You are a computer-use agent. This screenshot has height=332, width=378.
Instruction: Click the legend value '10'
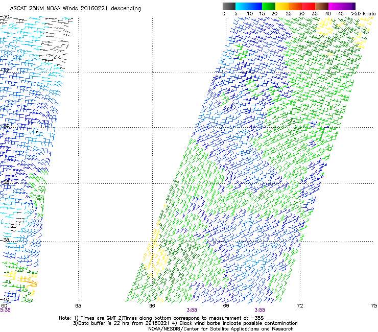point(250,14)
